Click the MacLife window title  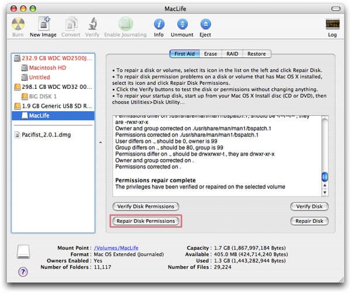(x=175, y=9)
